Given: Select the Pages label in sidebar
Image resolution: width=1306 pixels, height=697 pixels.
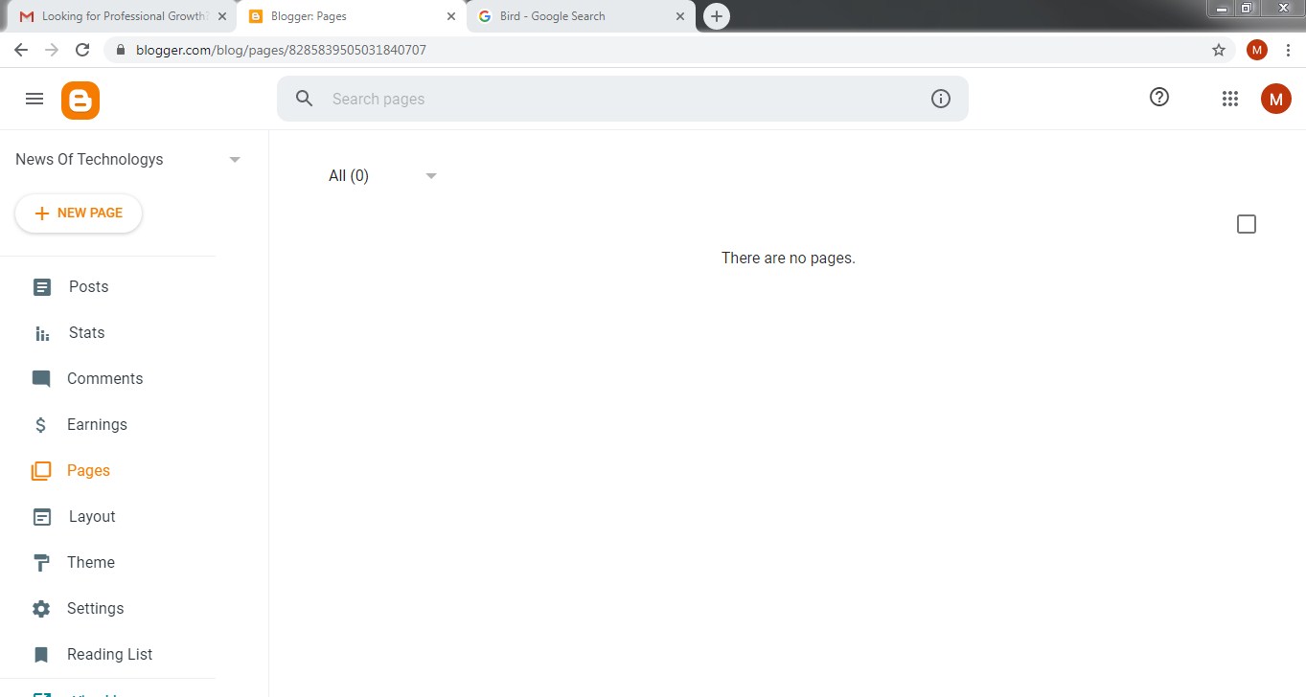Looking at the screenshot, I should (x=88, y=471).
